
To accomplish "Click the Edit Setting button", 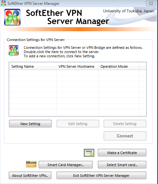I will click(78, 123).
